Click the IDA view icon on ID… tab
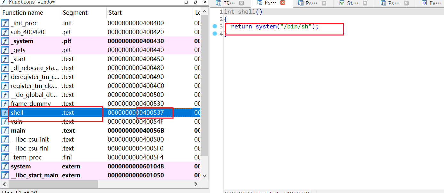Viewport: 444px width, 193px height. (x=218, y=3)
